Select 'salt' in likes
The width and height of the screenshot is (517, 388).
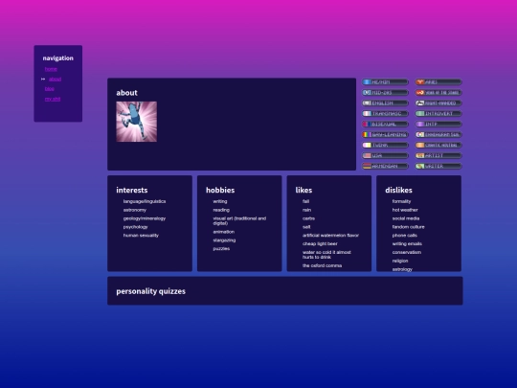[x=306, y=227]
